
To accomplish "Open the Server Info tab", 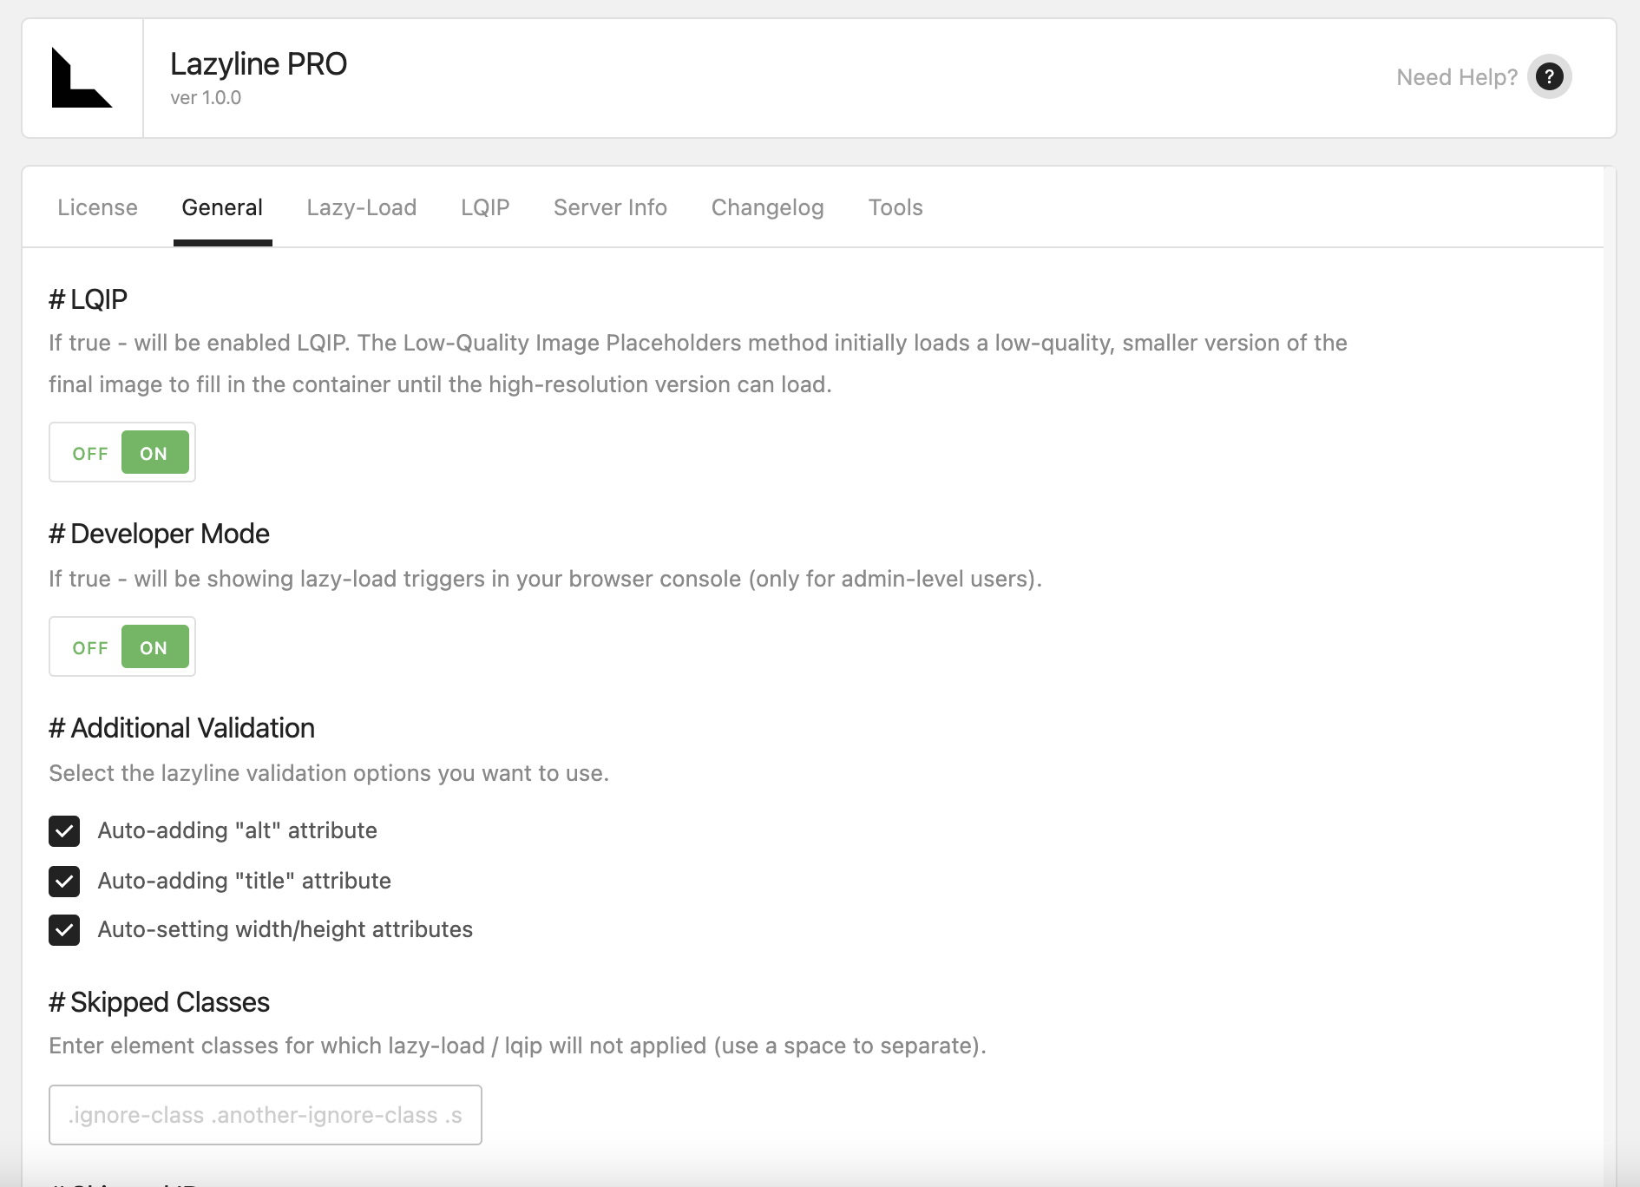I will click(x=609, y=207).
